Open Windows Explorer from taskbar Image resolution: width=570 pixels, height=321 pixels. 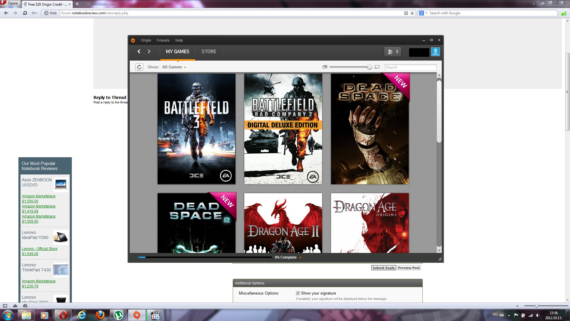click(x=26, y=315)
